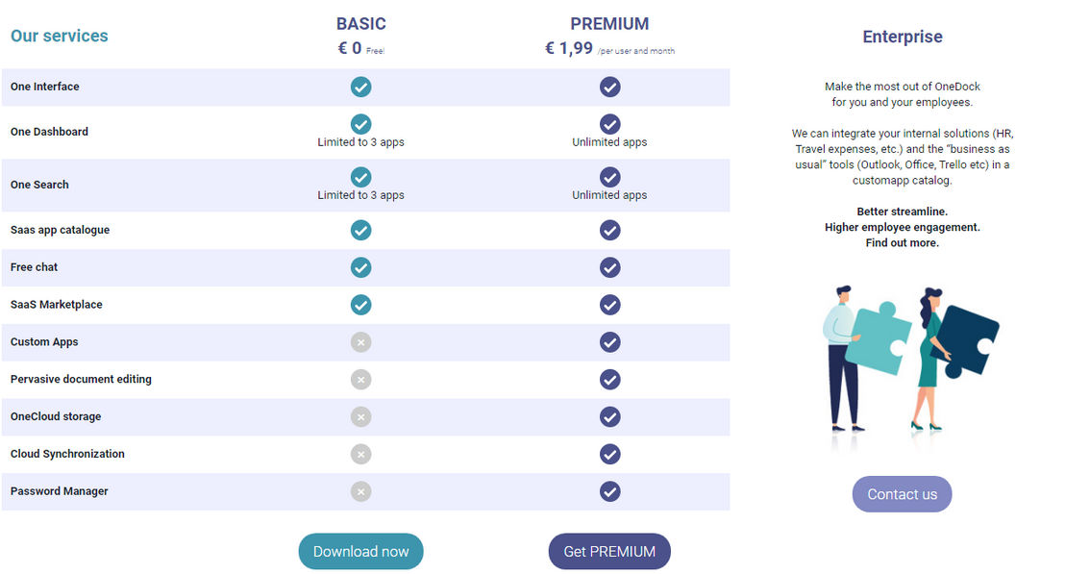Screen dimensions: 1065x574
Task: Click Basic checkmark for Saas app catalogue
Action: click(x=360, y=231)
